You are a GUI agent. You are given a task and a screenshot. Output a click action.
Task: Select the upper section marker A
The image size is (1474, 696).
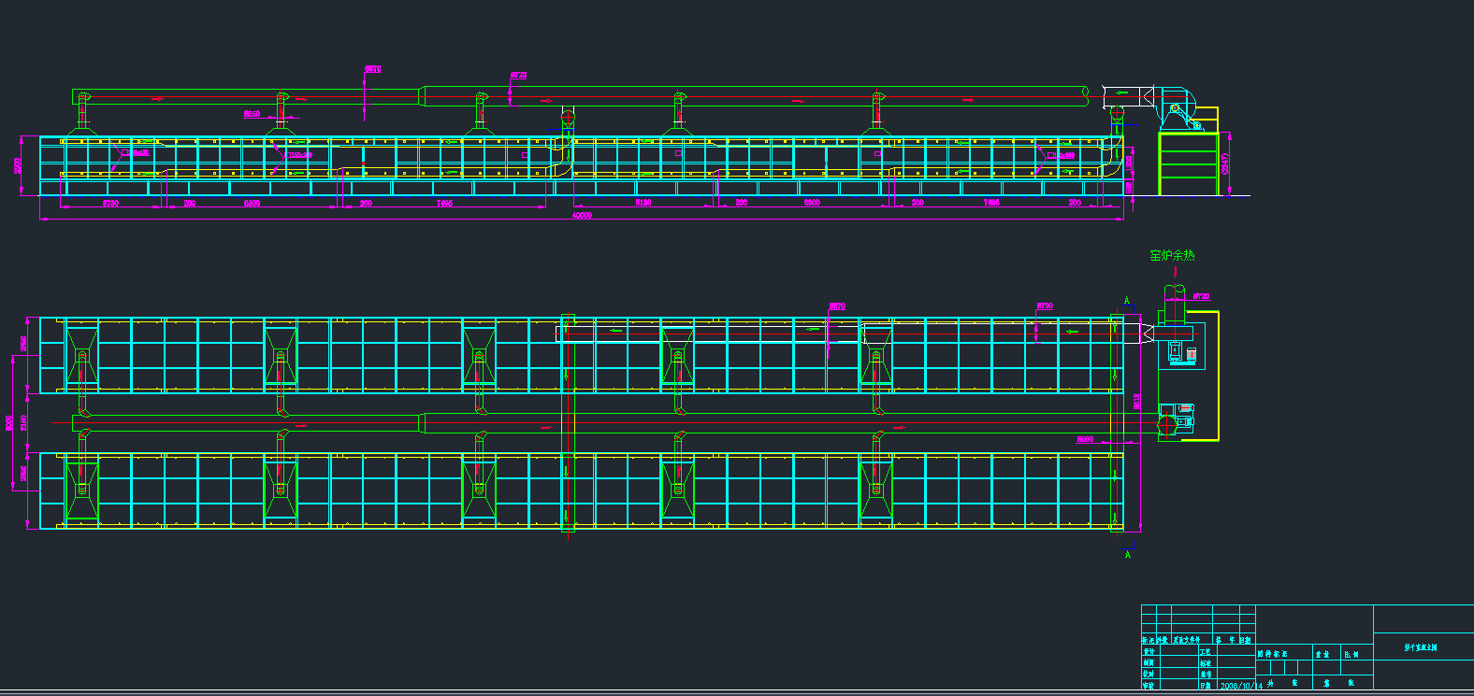coord(1127,301)
